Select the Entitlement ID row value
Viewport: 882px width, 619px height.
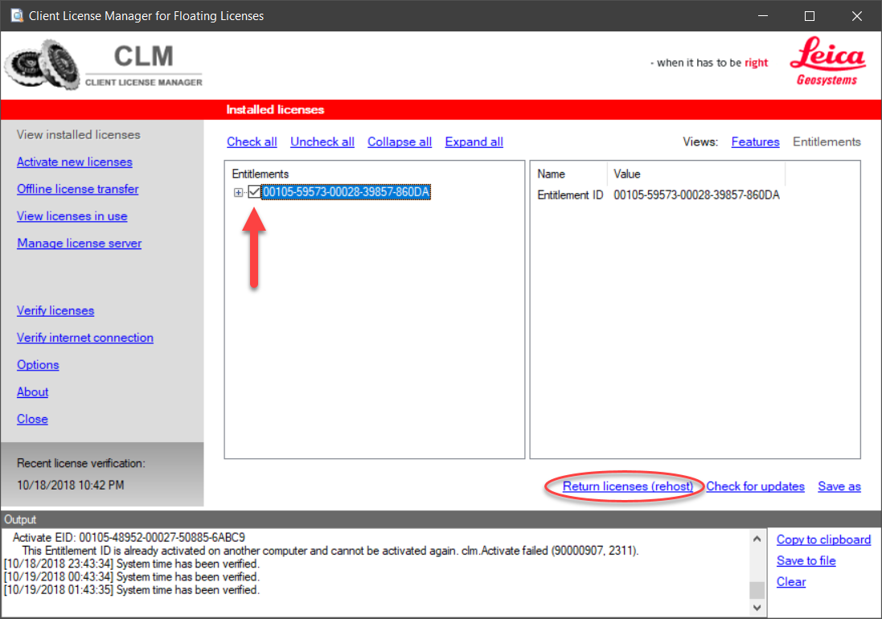pos(696,195)
